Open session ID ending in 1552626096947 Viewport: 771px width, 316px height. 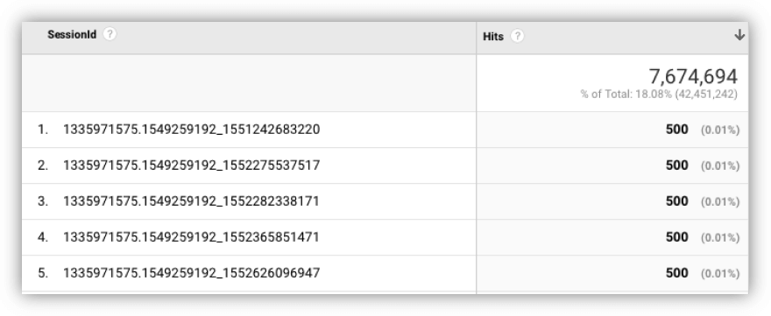click(191, 273)
